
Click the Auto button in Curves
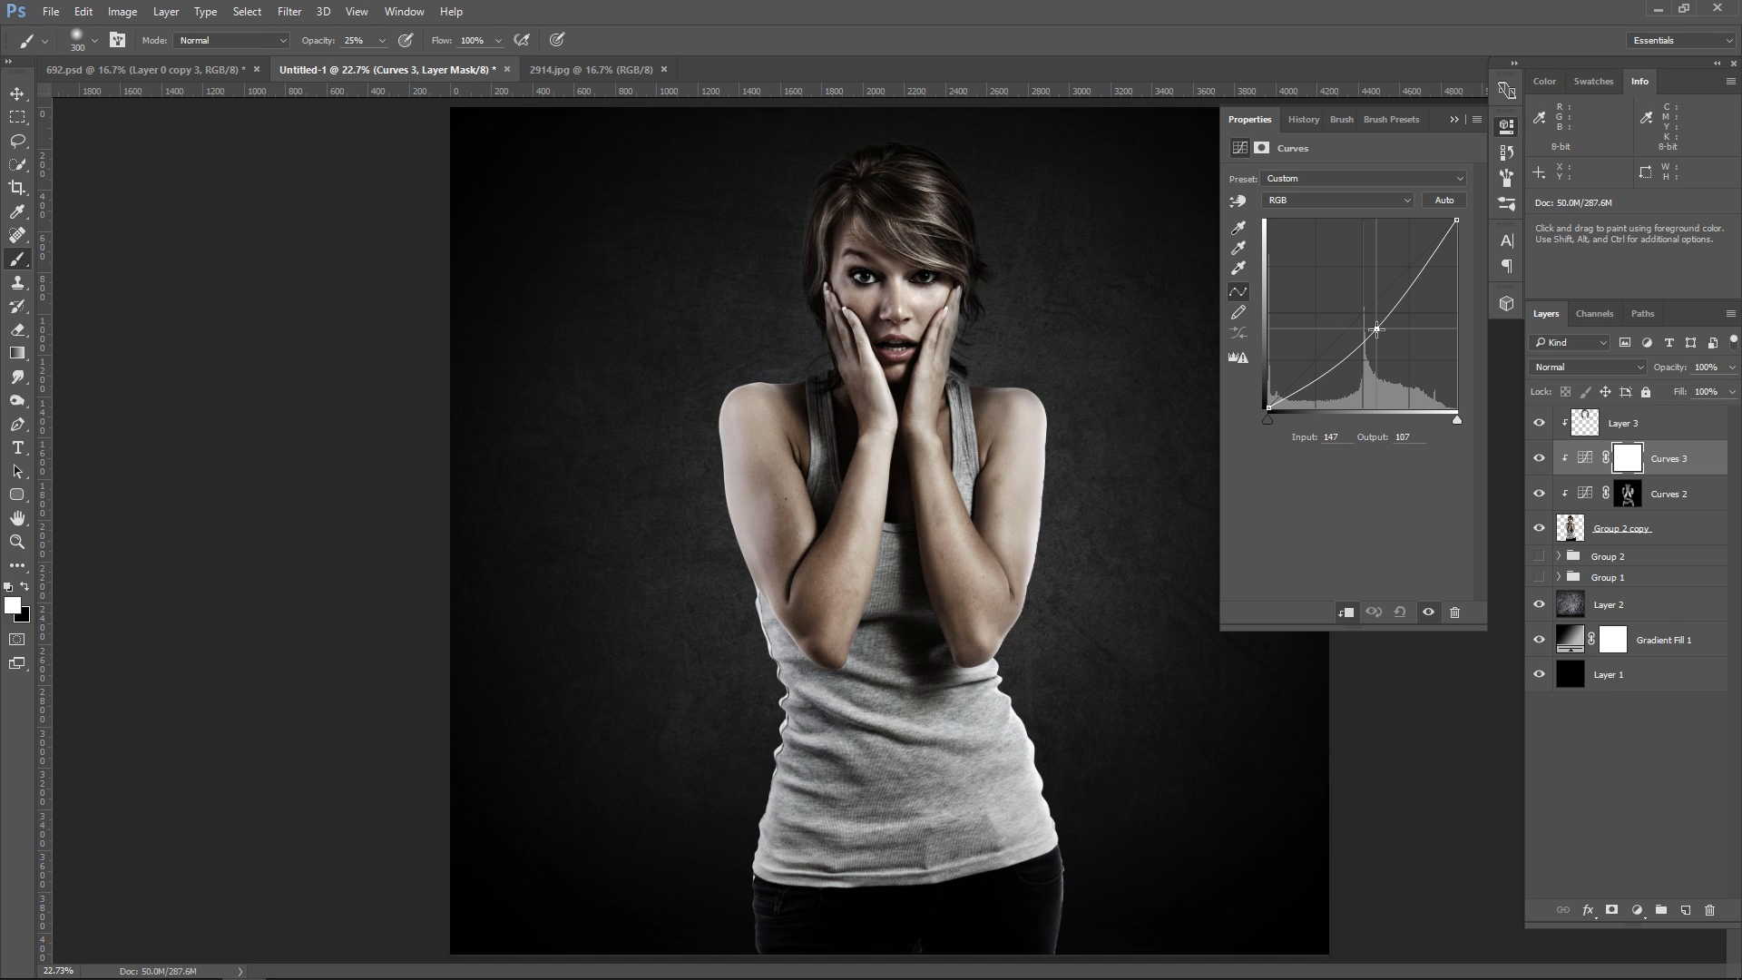coord(1444,201)
